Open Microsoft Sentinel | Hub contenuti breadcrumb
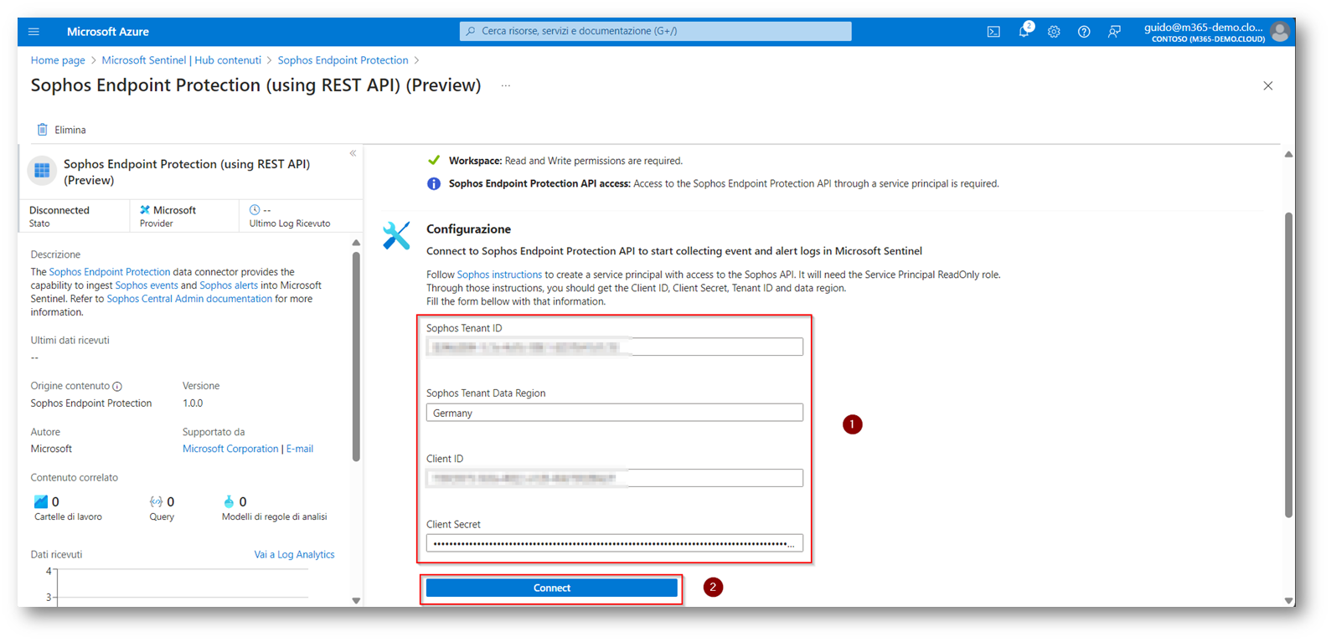Screen dimensions: 1331x642 pos(182,60)
